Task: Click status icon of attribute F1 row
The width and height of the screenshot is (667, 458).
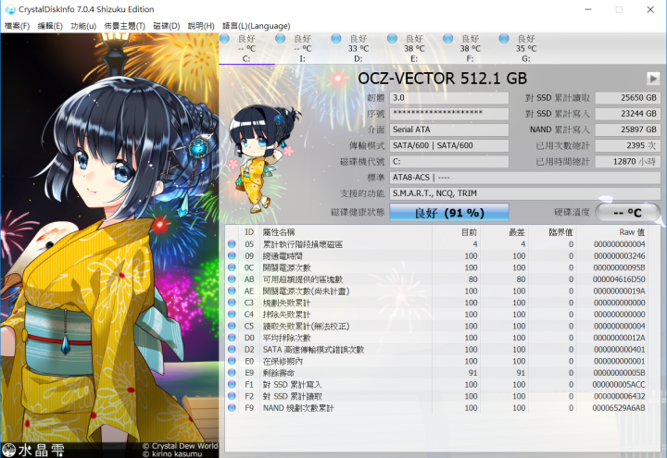Action: click(x=232, y=385)
